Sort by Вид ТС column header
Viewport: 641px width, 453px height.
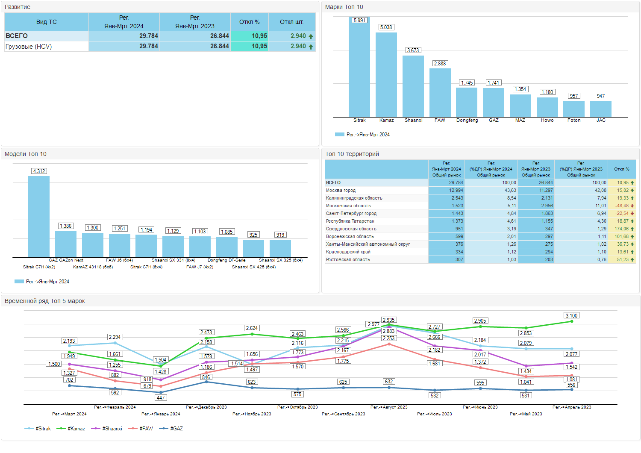click(x=47, y=22)
